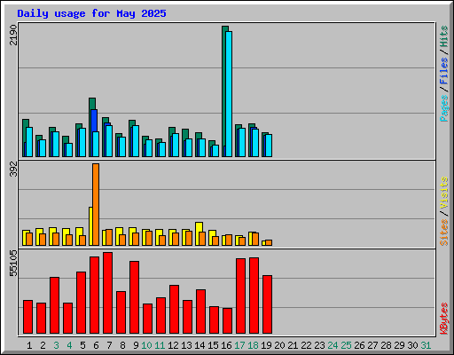This screenshot has width=454, height=355.
Task: Click day label 16 on the x-axis
Action: point(226,345)
